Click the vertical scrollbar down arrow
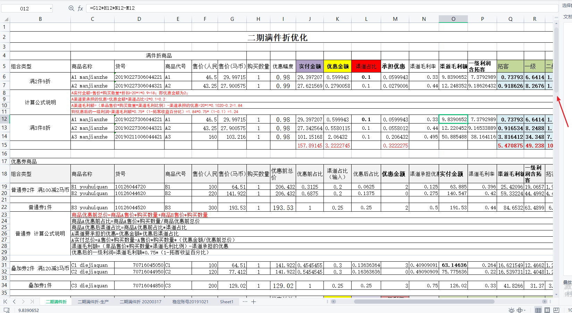This screenshot has width=572, height=313. [x=556, y=295]
